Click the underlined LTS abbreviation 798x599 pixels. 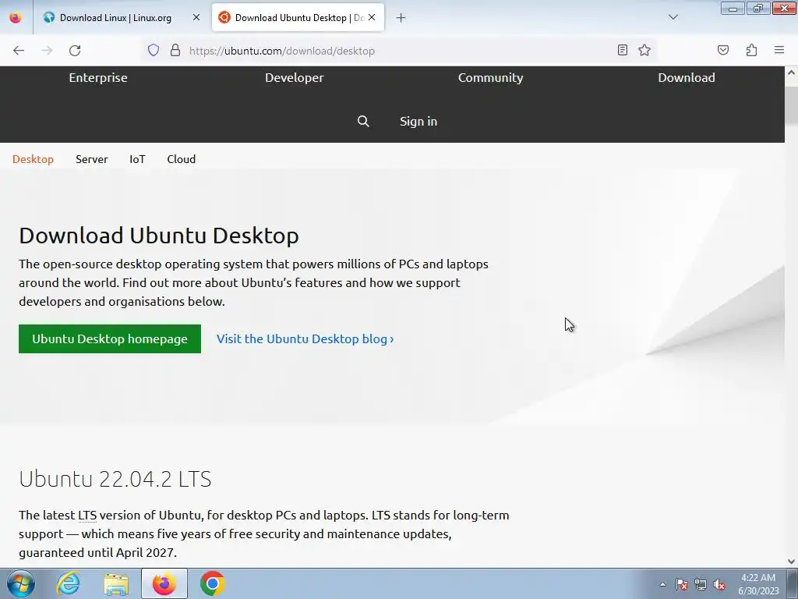[x=87, y=515]
